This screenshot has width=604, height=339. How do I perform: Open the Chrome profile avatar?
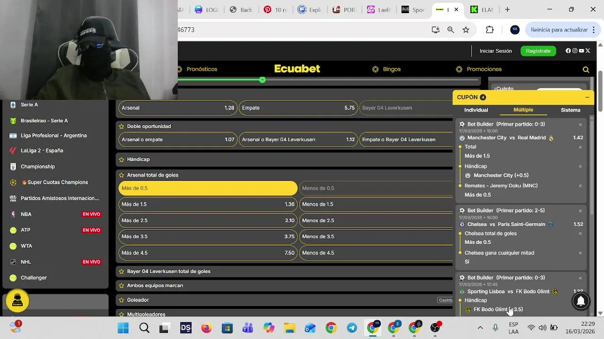click(515, 30)
